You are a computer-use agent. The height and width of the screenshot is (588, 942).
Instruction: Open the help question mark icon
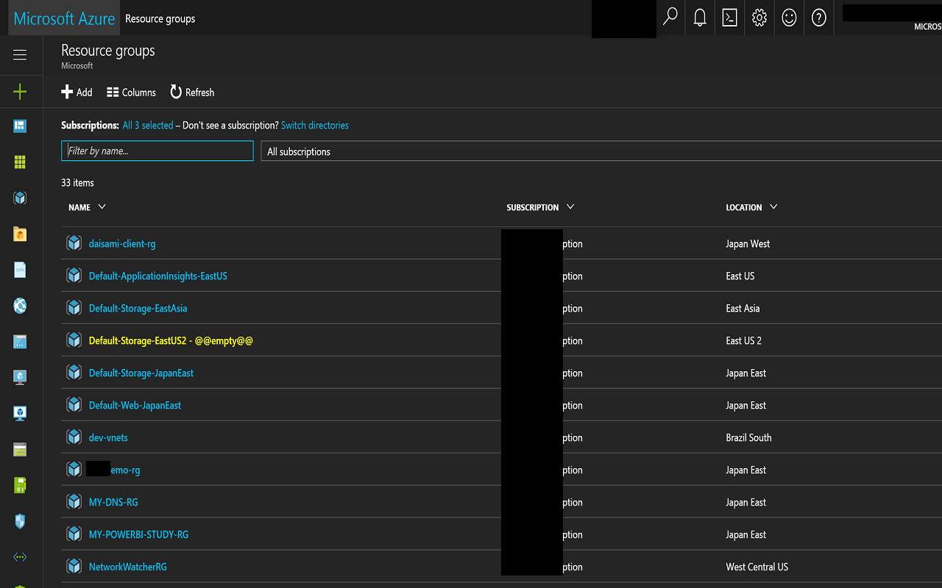coord(819,18)
